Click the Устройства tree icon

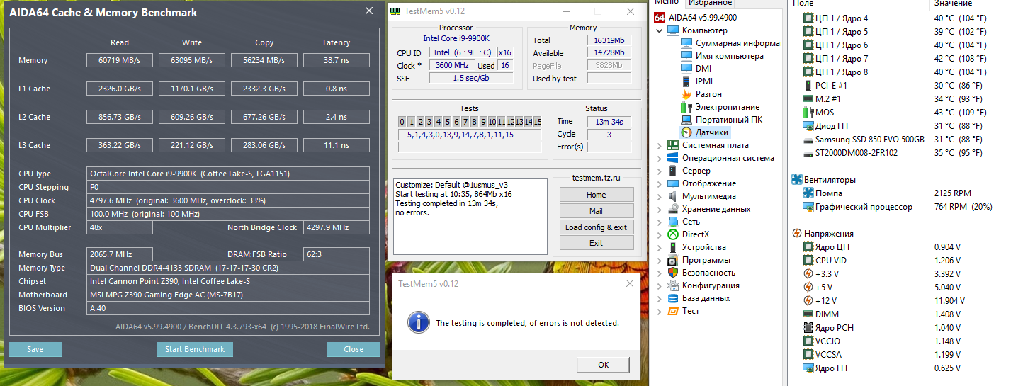[673, 247]
